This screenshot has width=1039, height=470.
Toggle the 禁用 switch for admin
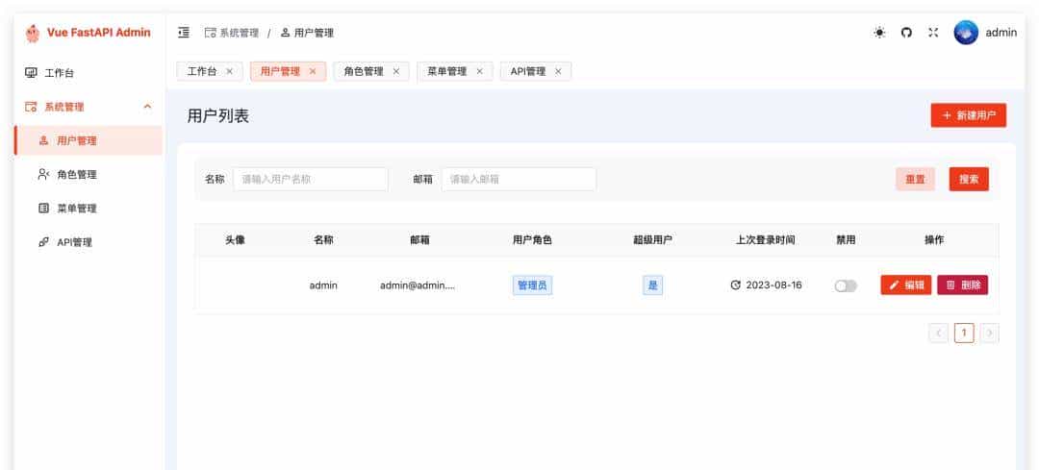point(846,285)
